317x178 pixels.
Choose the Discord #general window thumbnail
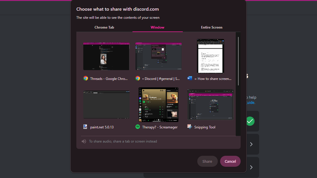click(x=158, y=56)
